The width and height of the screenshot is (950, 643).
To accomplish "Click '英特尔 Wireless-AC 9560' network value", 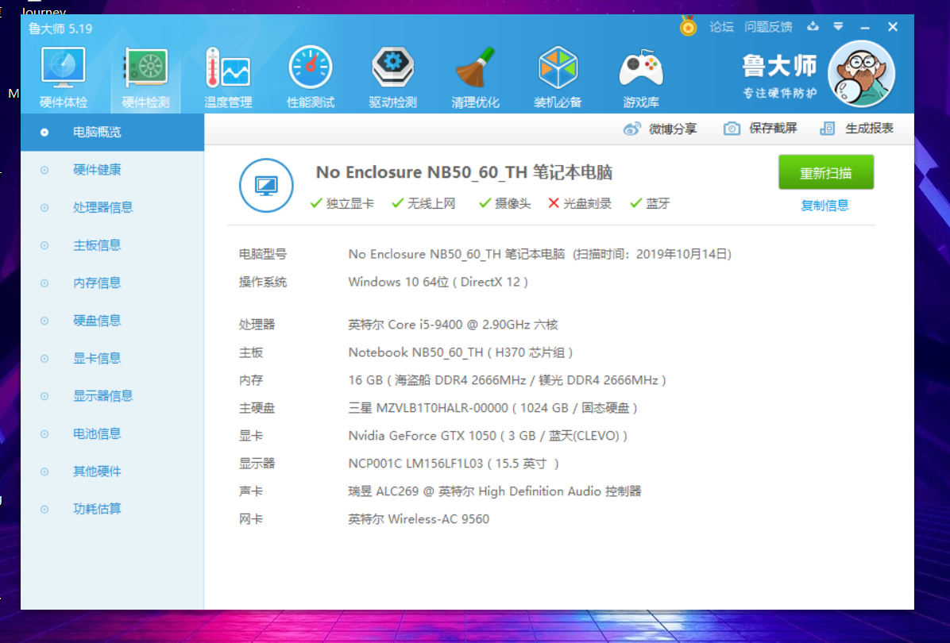I will [419, 519].
